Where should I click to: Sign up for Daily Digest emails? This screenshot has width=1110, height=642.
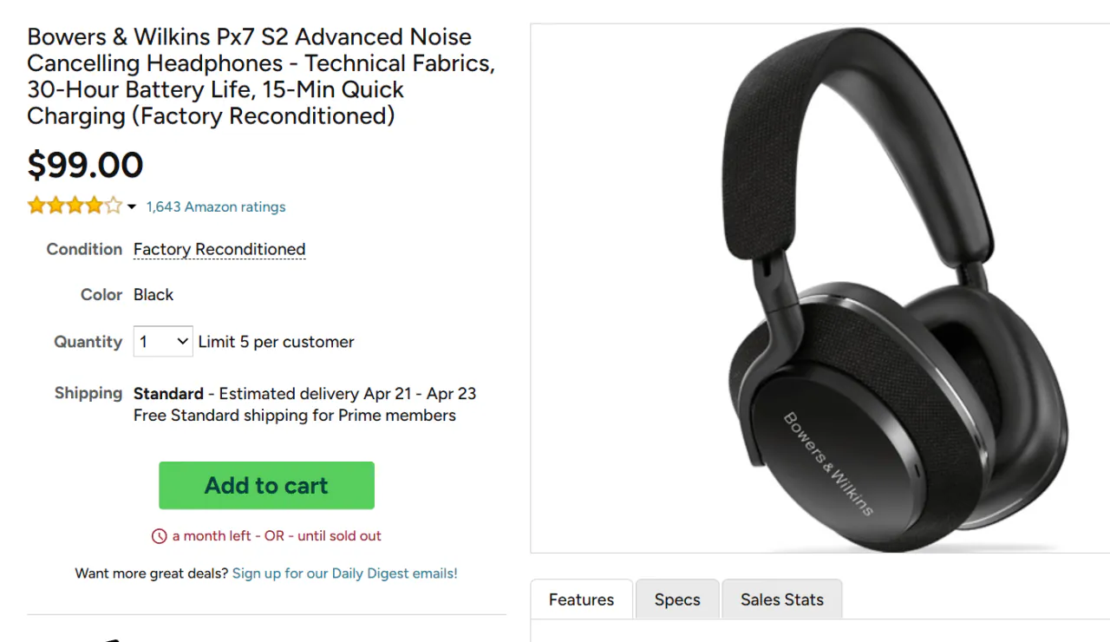(344, 573)
